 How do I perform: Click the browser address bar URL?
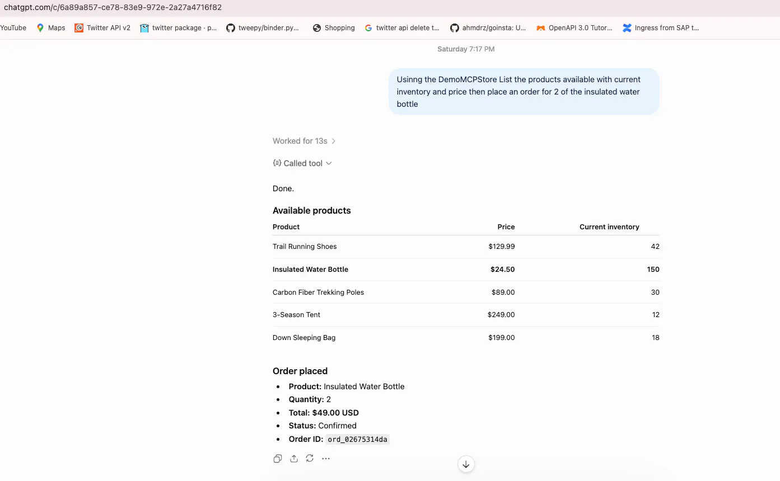[113, 8]
